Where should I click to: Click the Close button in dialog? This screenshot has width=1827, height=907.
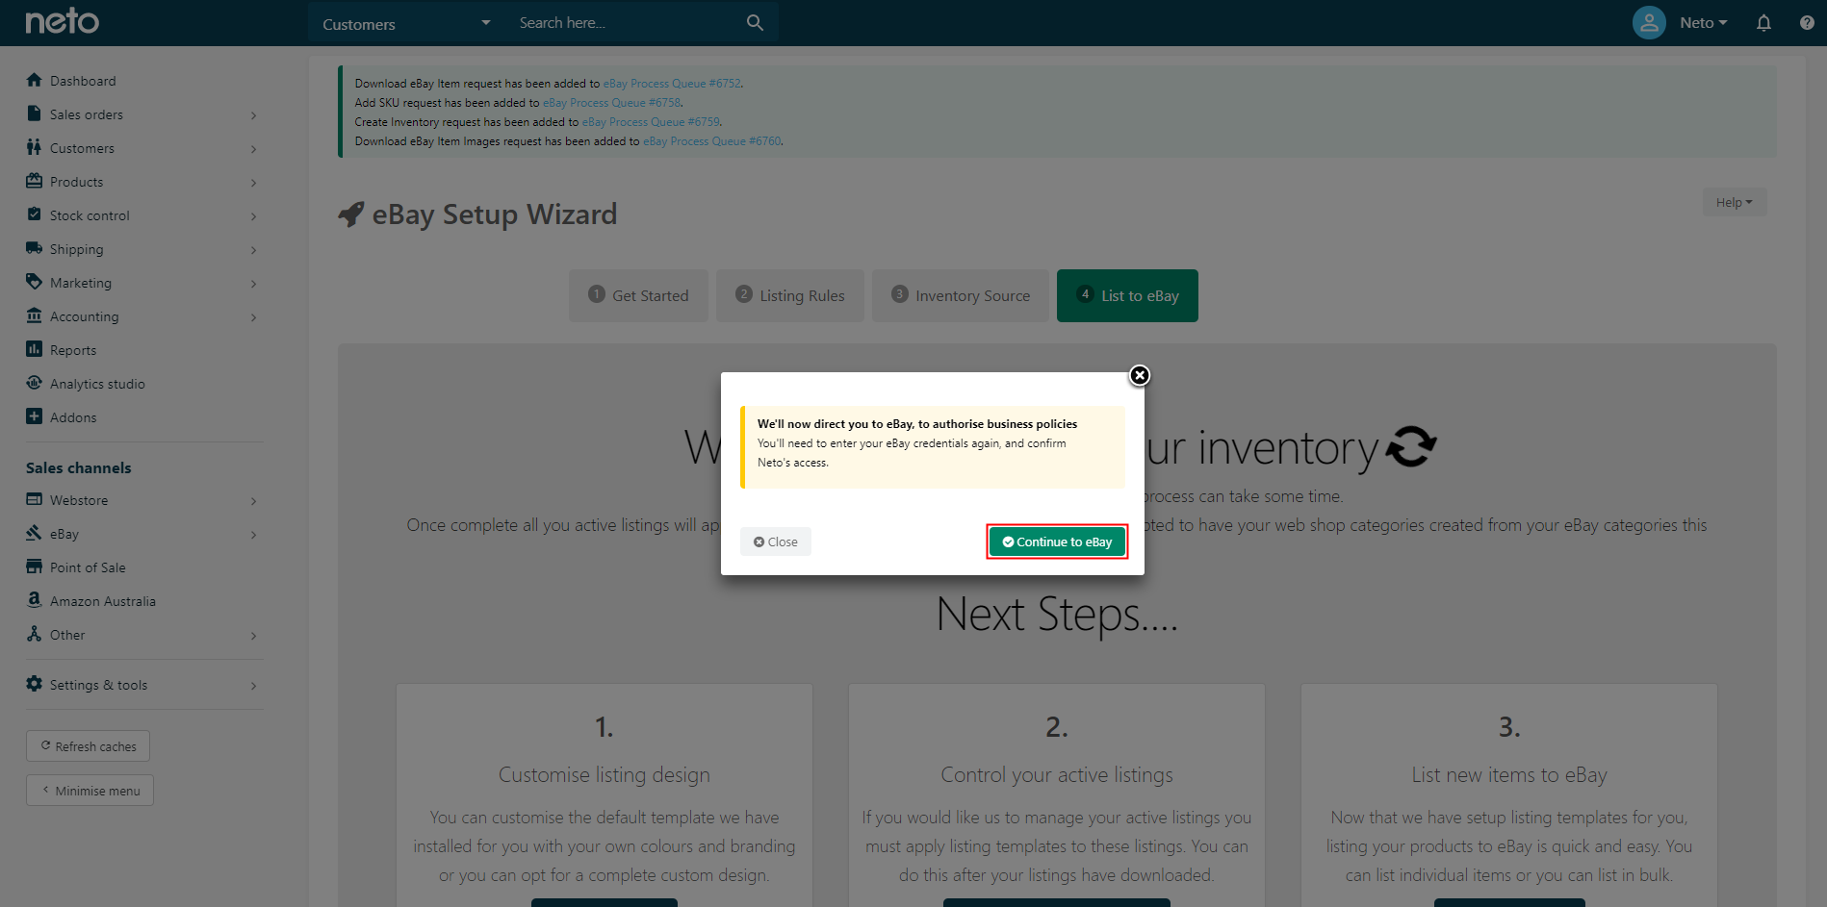(775, 542)
